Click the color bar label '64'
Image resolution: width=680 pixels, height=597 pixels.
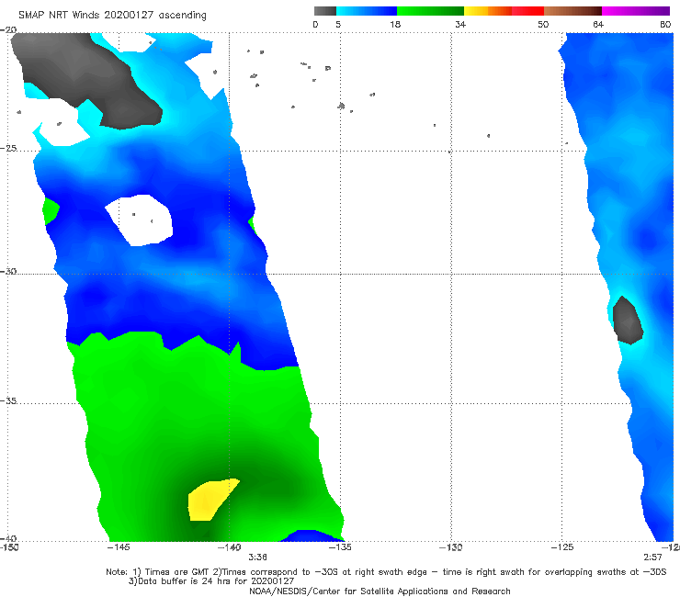tap(598, 24)
